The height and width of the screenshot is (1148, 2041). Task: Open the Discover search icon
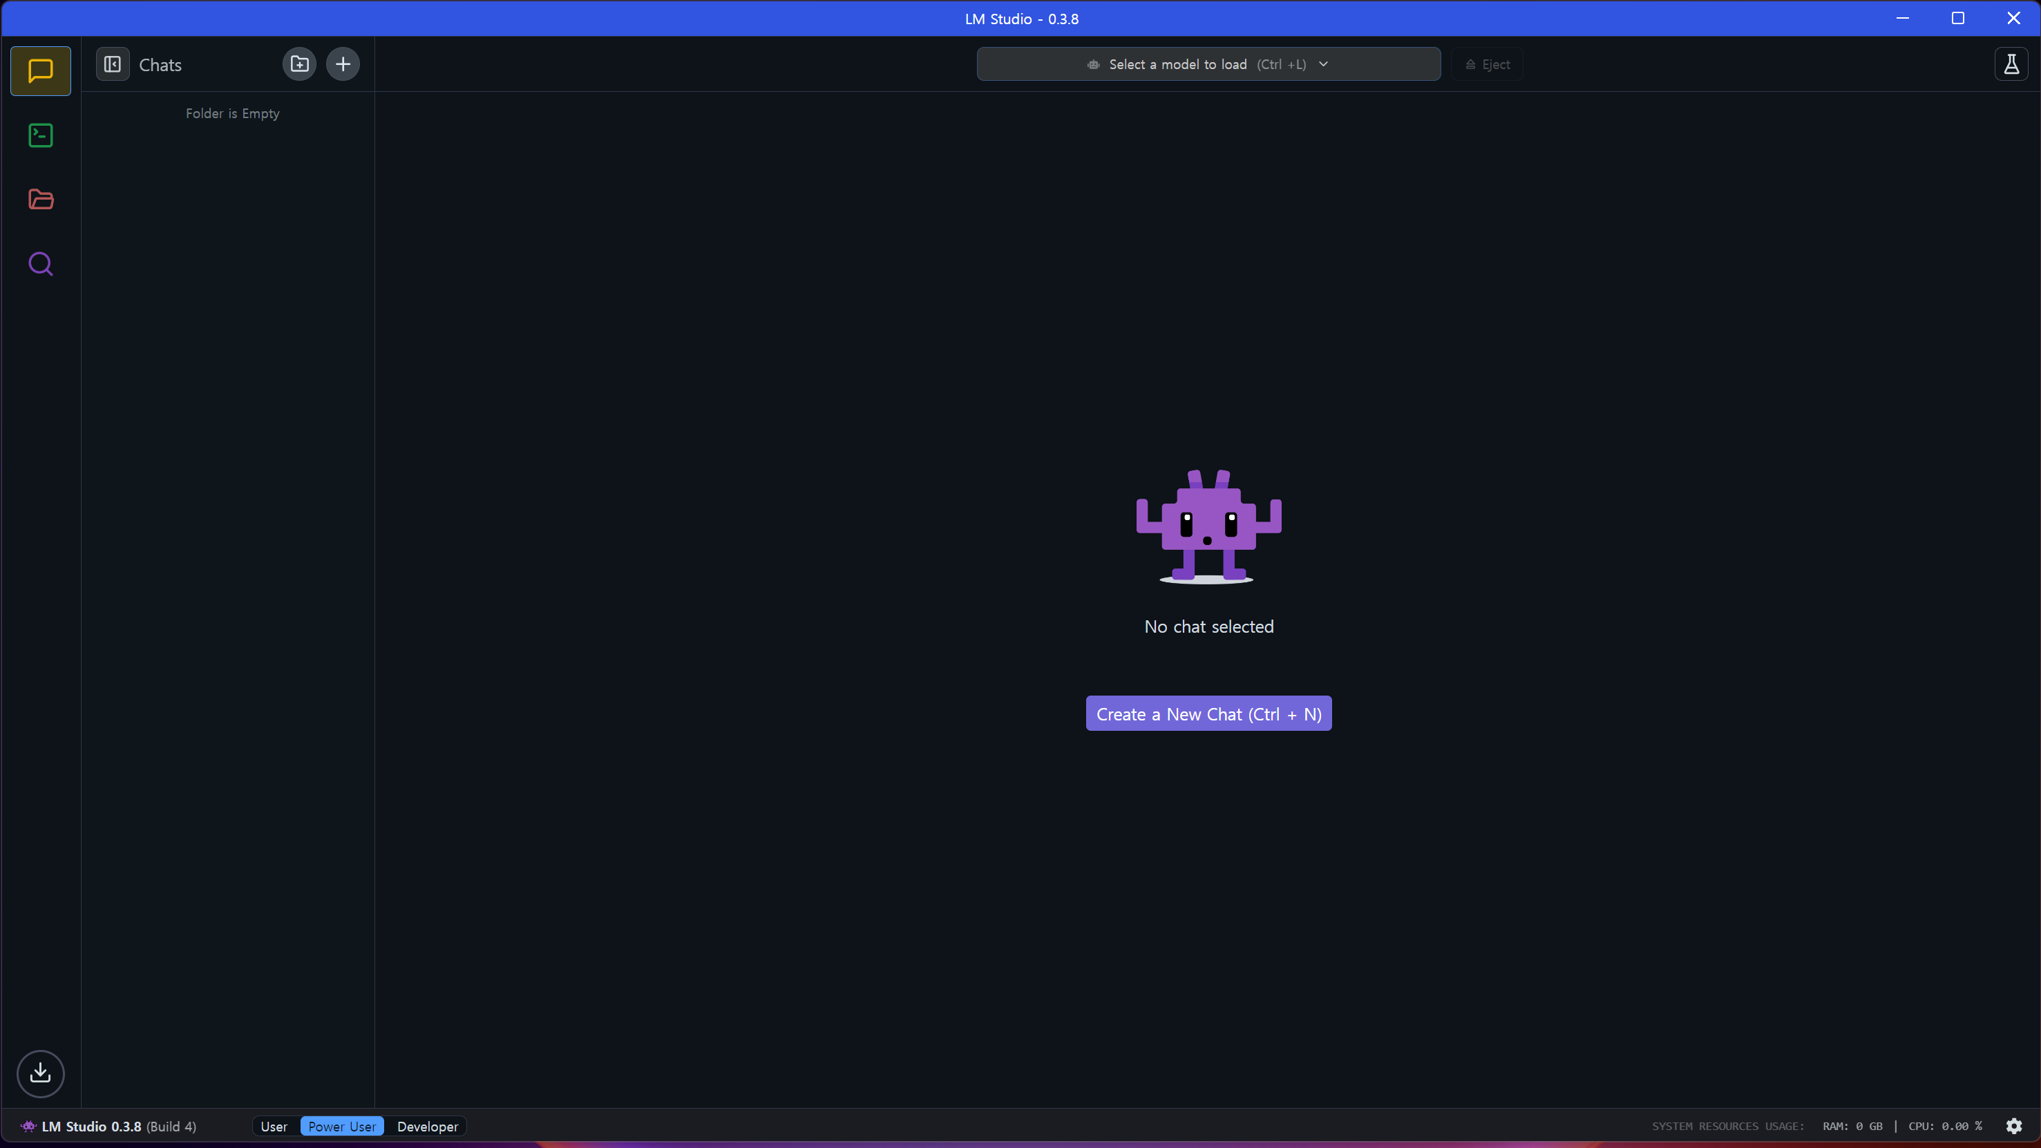pyautogui.click(x=40, y=264)
